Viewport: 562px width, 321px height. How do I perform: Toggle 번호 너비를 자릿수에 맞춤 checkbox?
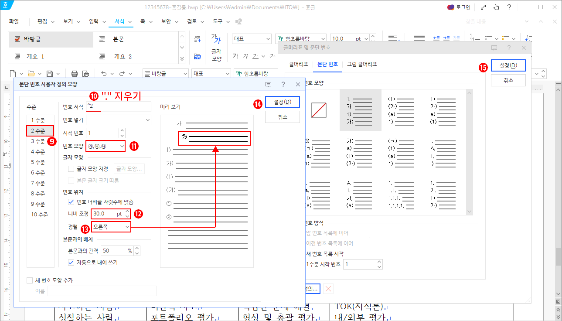(x=71, y=201)
